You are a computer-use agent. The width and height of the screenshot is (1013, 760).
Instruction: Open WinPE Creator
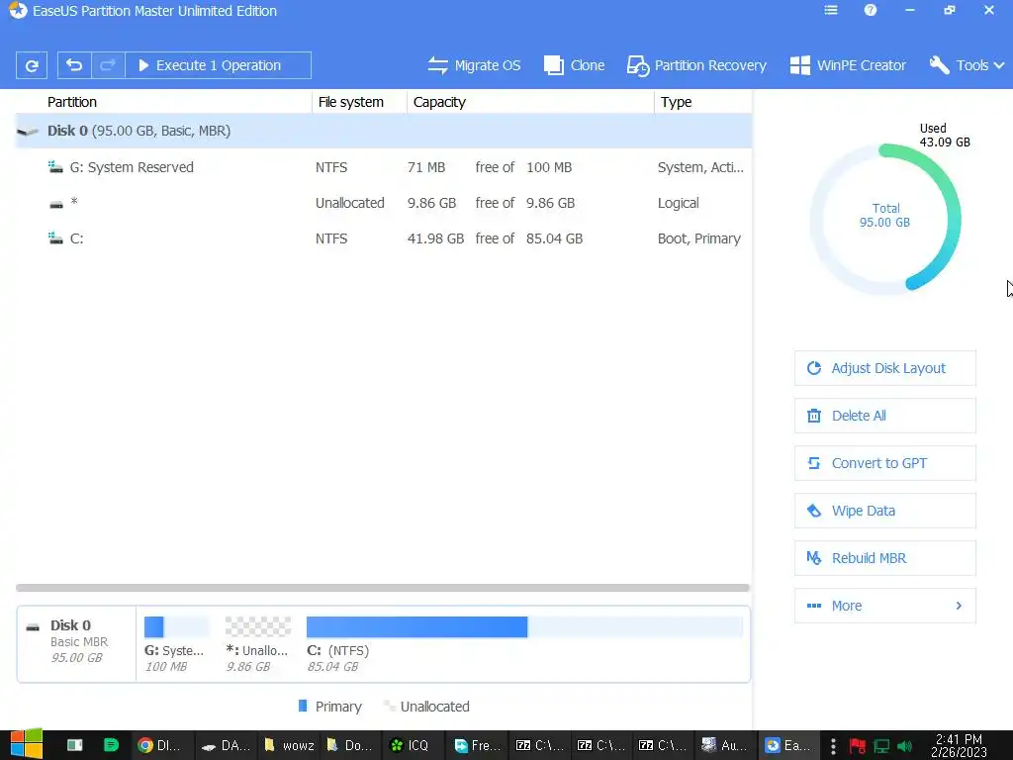coord(848,65)
